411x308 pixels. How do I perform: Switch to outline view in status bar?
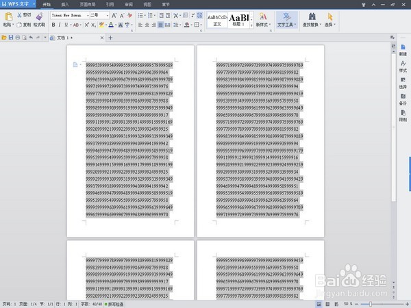pos(327,304)
